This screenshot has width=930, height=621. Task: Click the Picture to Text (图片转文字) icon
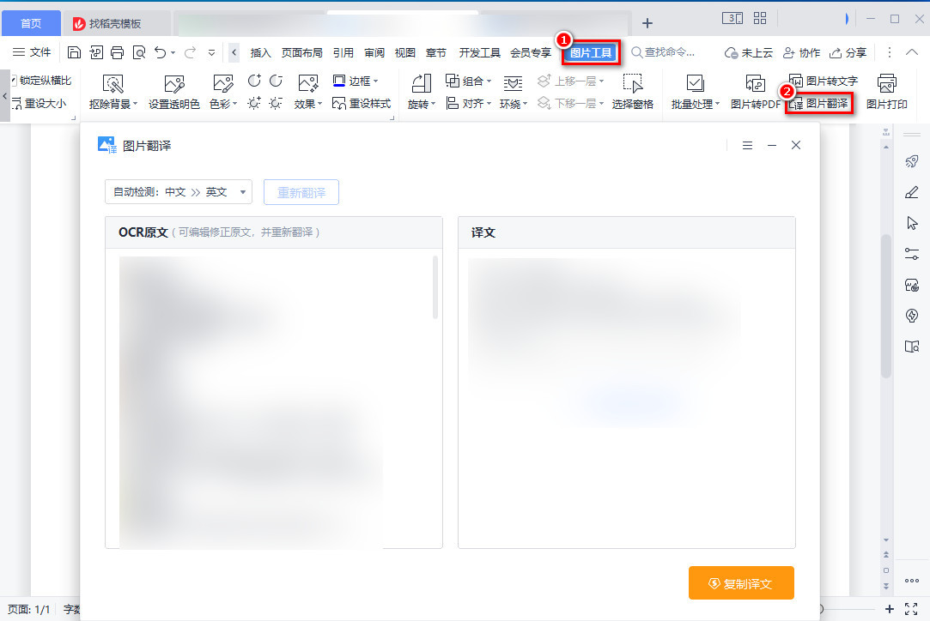[x=822, y=80]
